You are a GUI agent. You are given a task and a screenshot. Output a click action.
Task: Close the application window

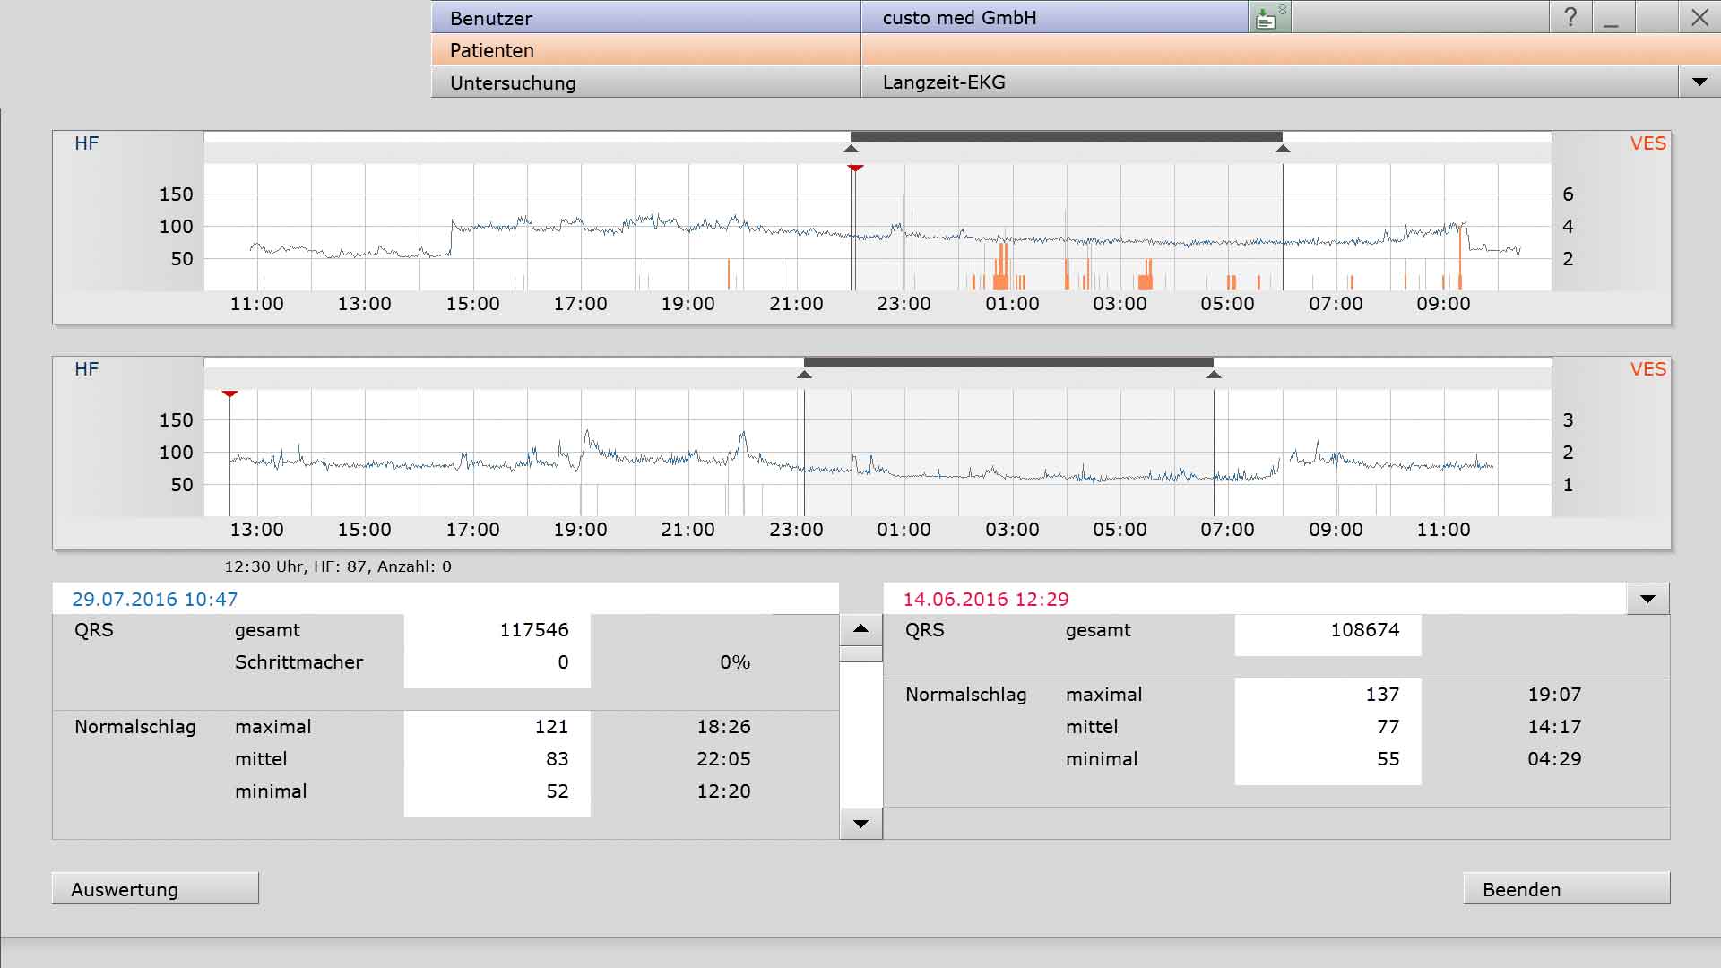pyautogui.click(x=1699, y=18)
